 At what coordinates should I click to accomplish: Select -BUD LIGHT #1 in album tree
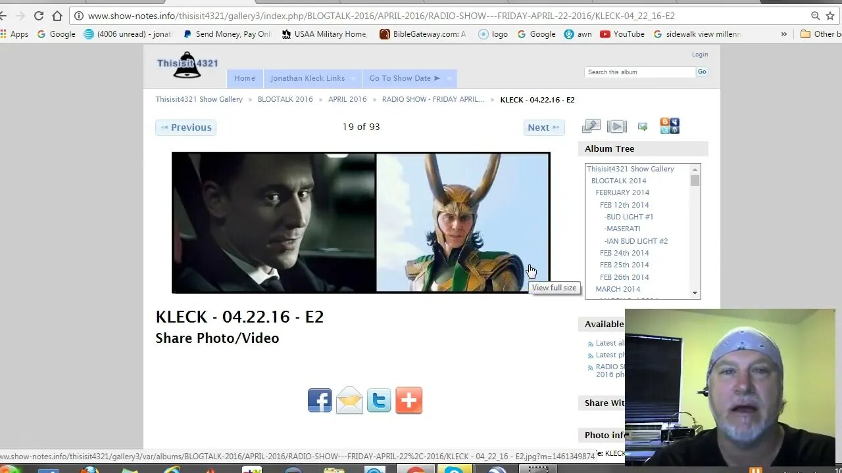[x=629, y=217]
